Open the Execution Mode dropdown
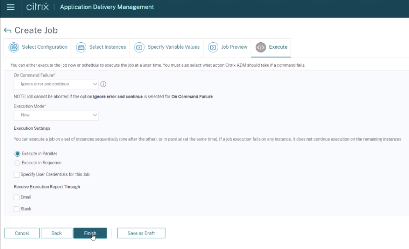This screenshot has height=249, width=409. [x=56, y=115]
